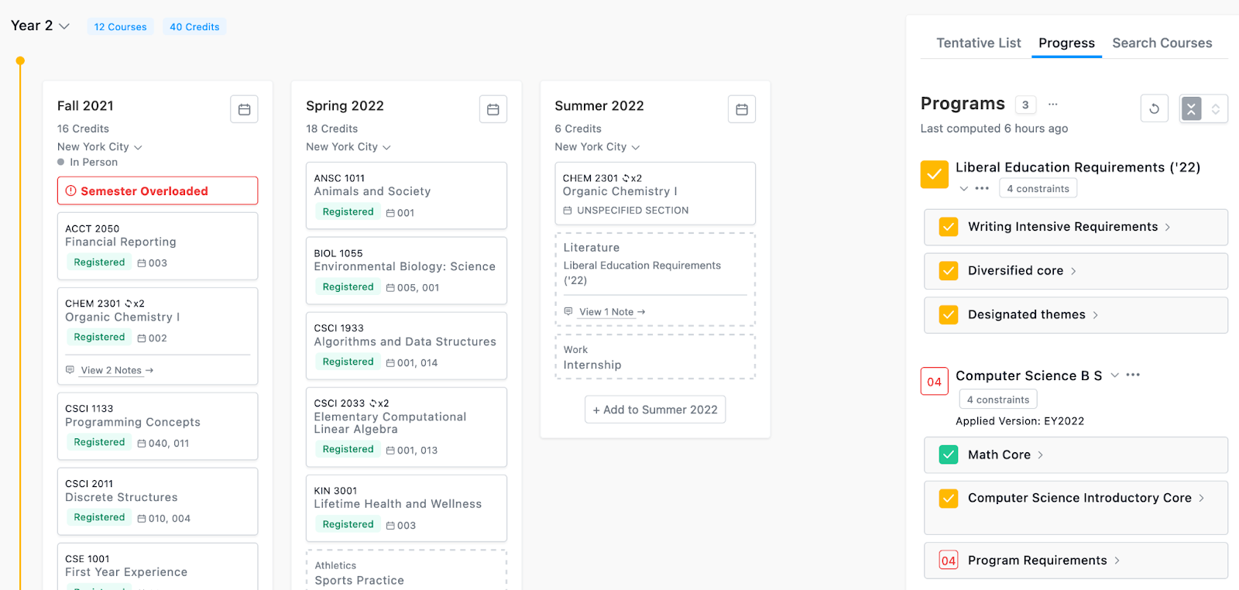Screen dimensions: 1239x590
Task: Expand the Diversified core chevron
Action: click(x=1073, y=271)
